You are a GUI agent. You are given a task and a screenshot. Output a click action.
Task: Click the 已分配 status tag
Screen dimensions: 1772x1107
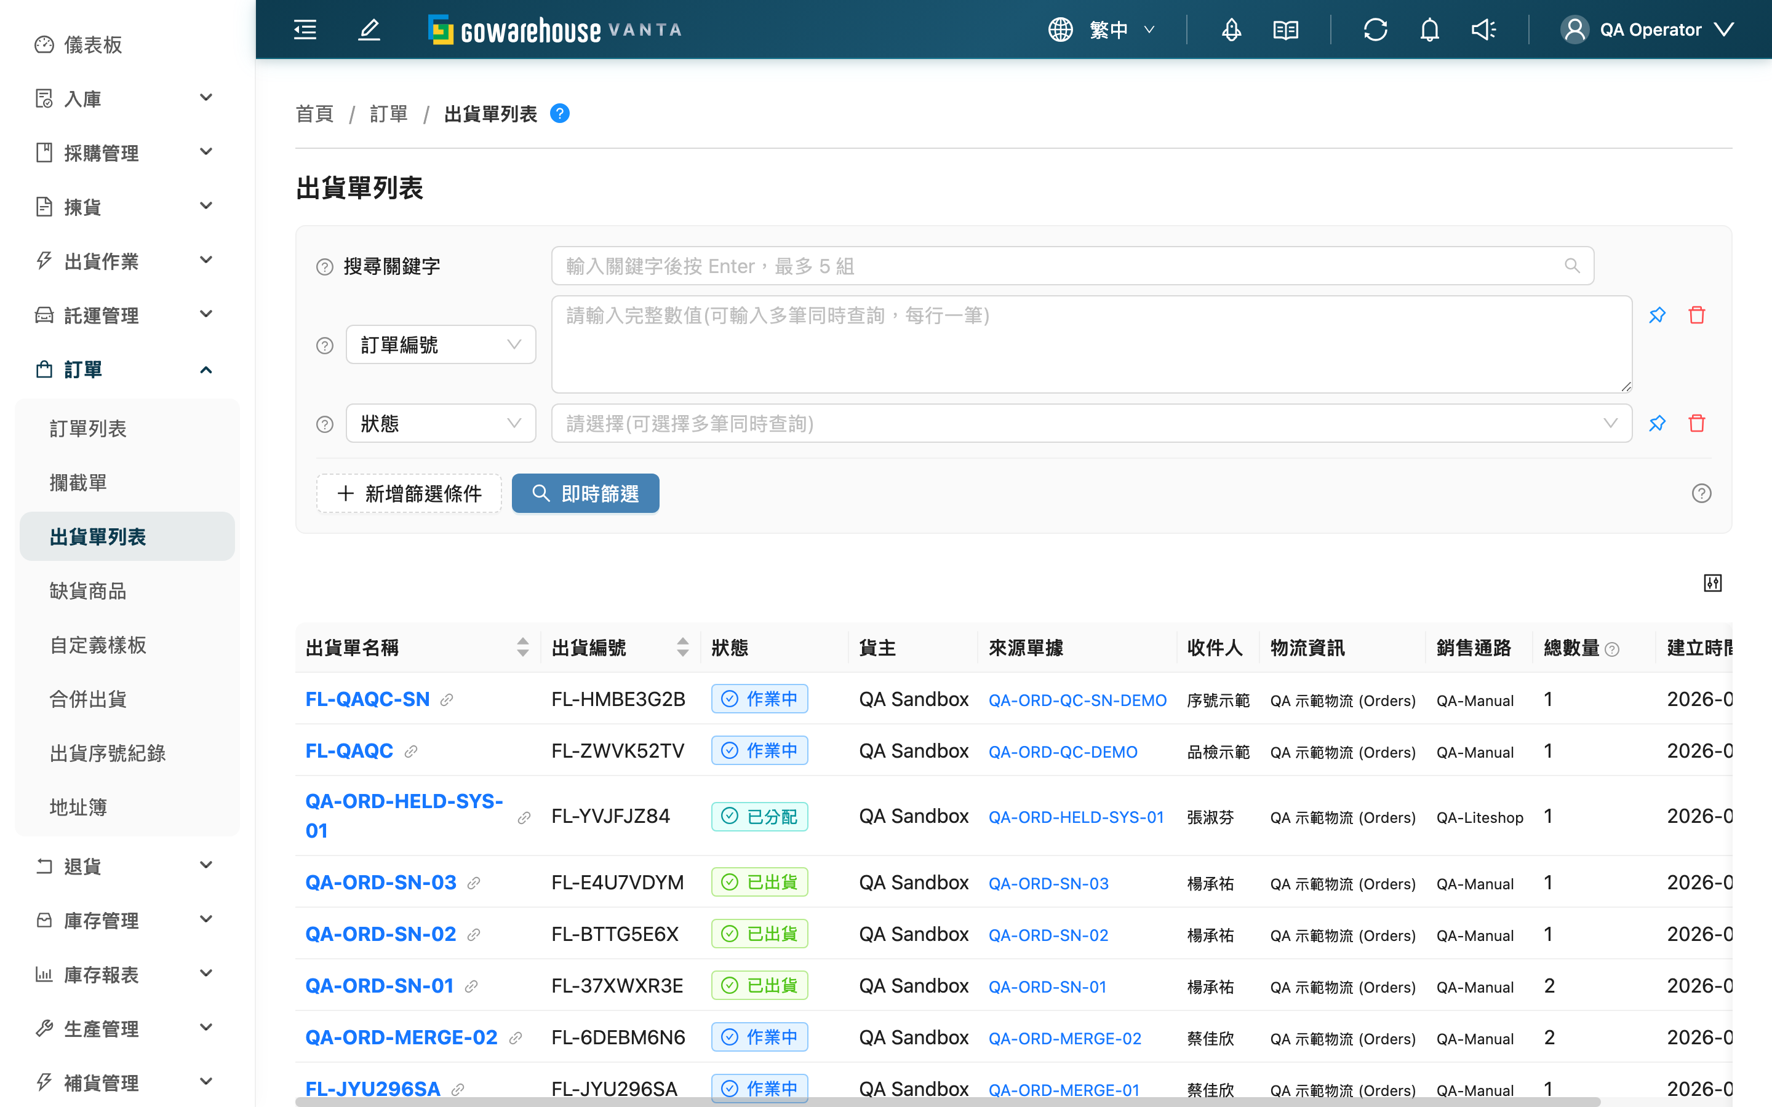[759, 816]
